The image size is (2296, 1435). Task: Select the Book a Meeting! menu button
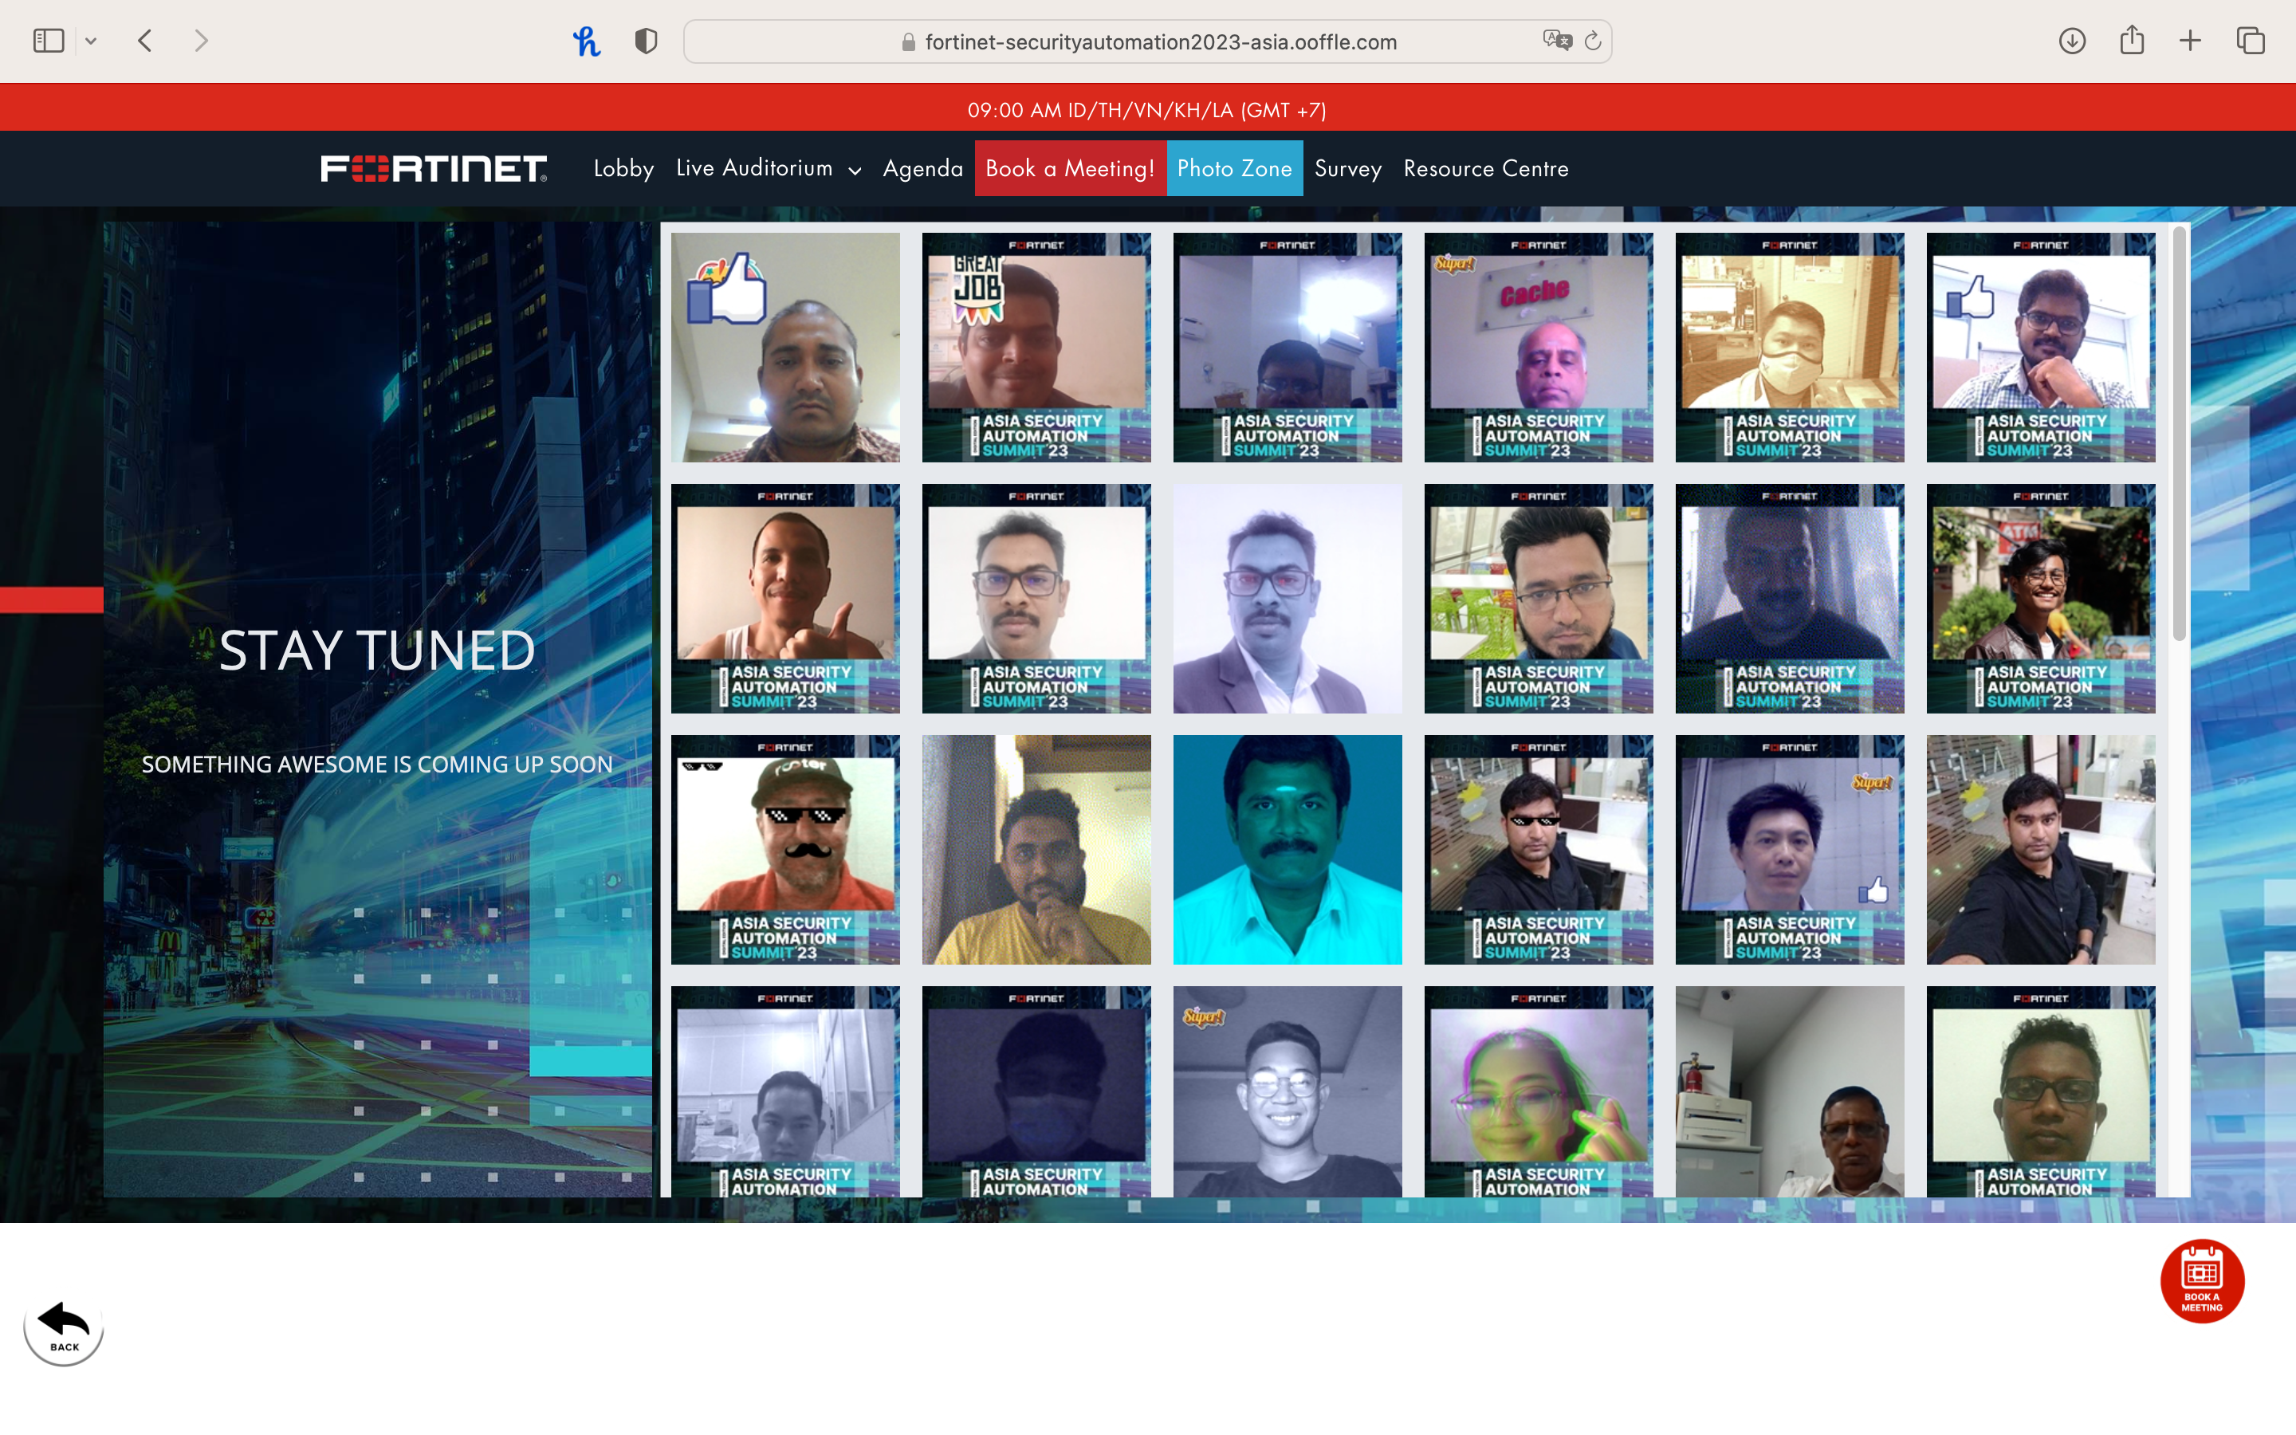[1070, 168]
